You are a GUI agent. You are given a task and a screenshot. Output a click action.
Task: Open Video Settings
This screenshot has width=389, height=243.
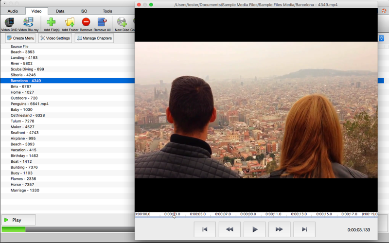click(55, 38)
